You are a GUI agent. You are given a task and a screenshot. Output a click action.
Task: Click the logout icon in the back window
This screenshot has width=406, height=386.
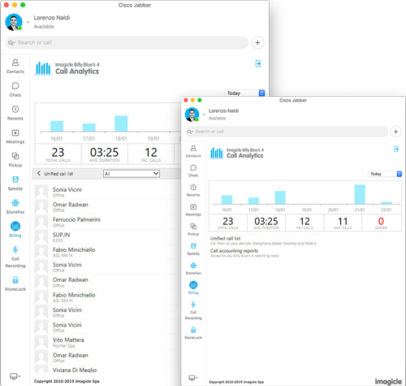(258, 63)
